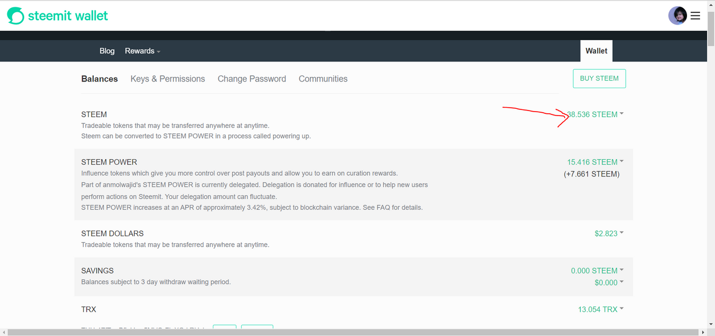Switch to Keys & Permissions tab
Image resolution: width=715 pixels, height=336 pixels.
pyautogui.click(x=168, y=79)
